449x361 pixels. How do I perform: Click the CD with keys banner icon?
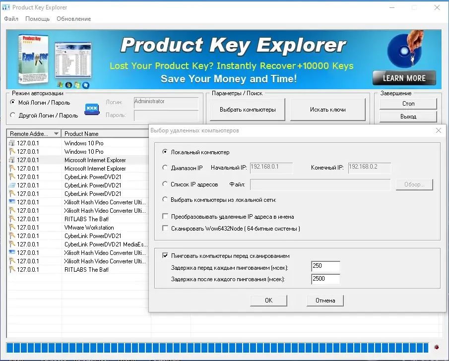tap(405, 49)
